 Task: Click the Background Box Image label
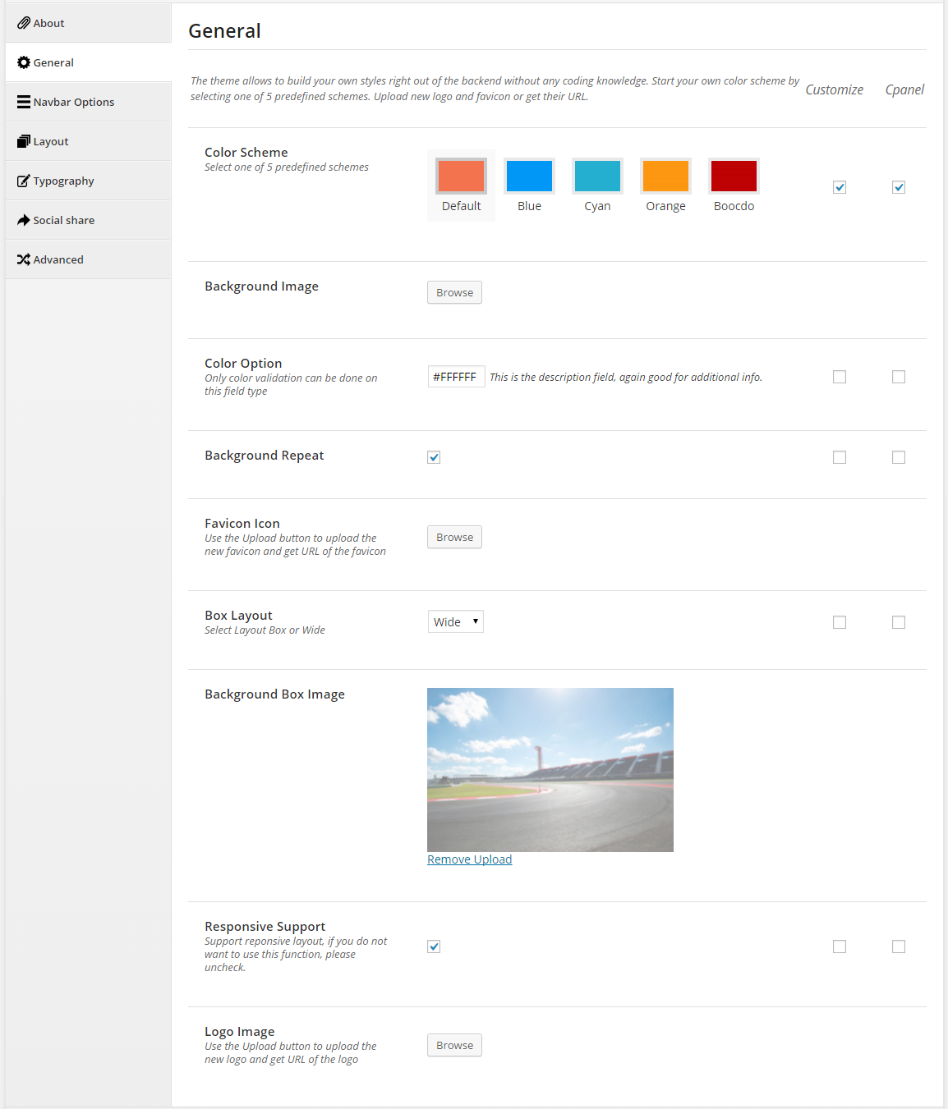(274, 694)
